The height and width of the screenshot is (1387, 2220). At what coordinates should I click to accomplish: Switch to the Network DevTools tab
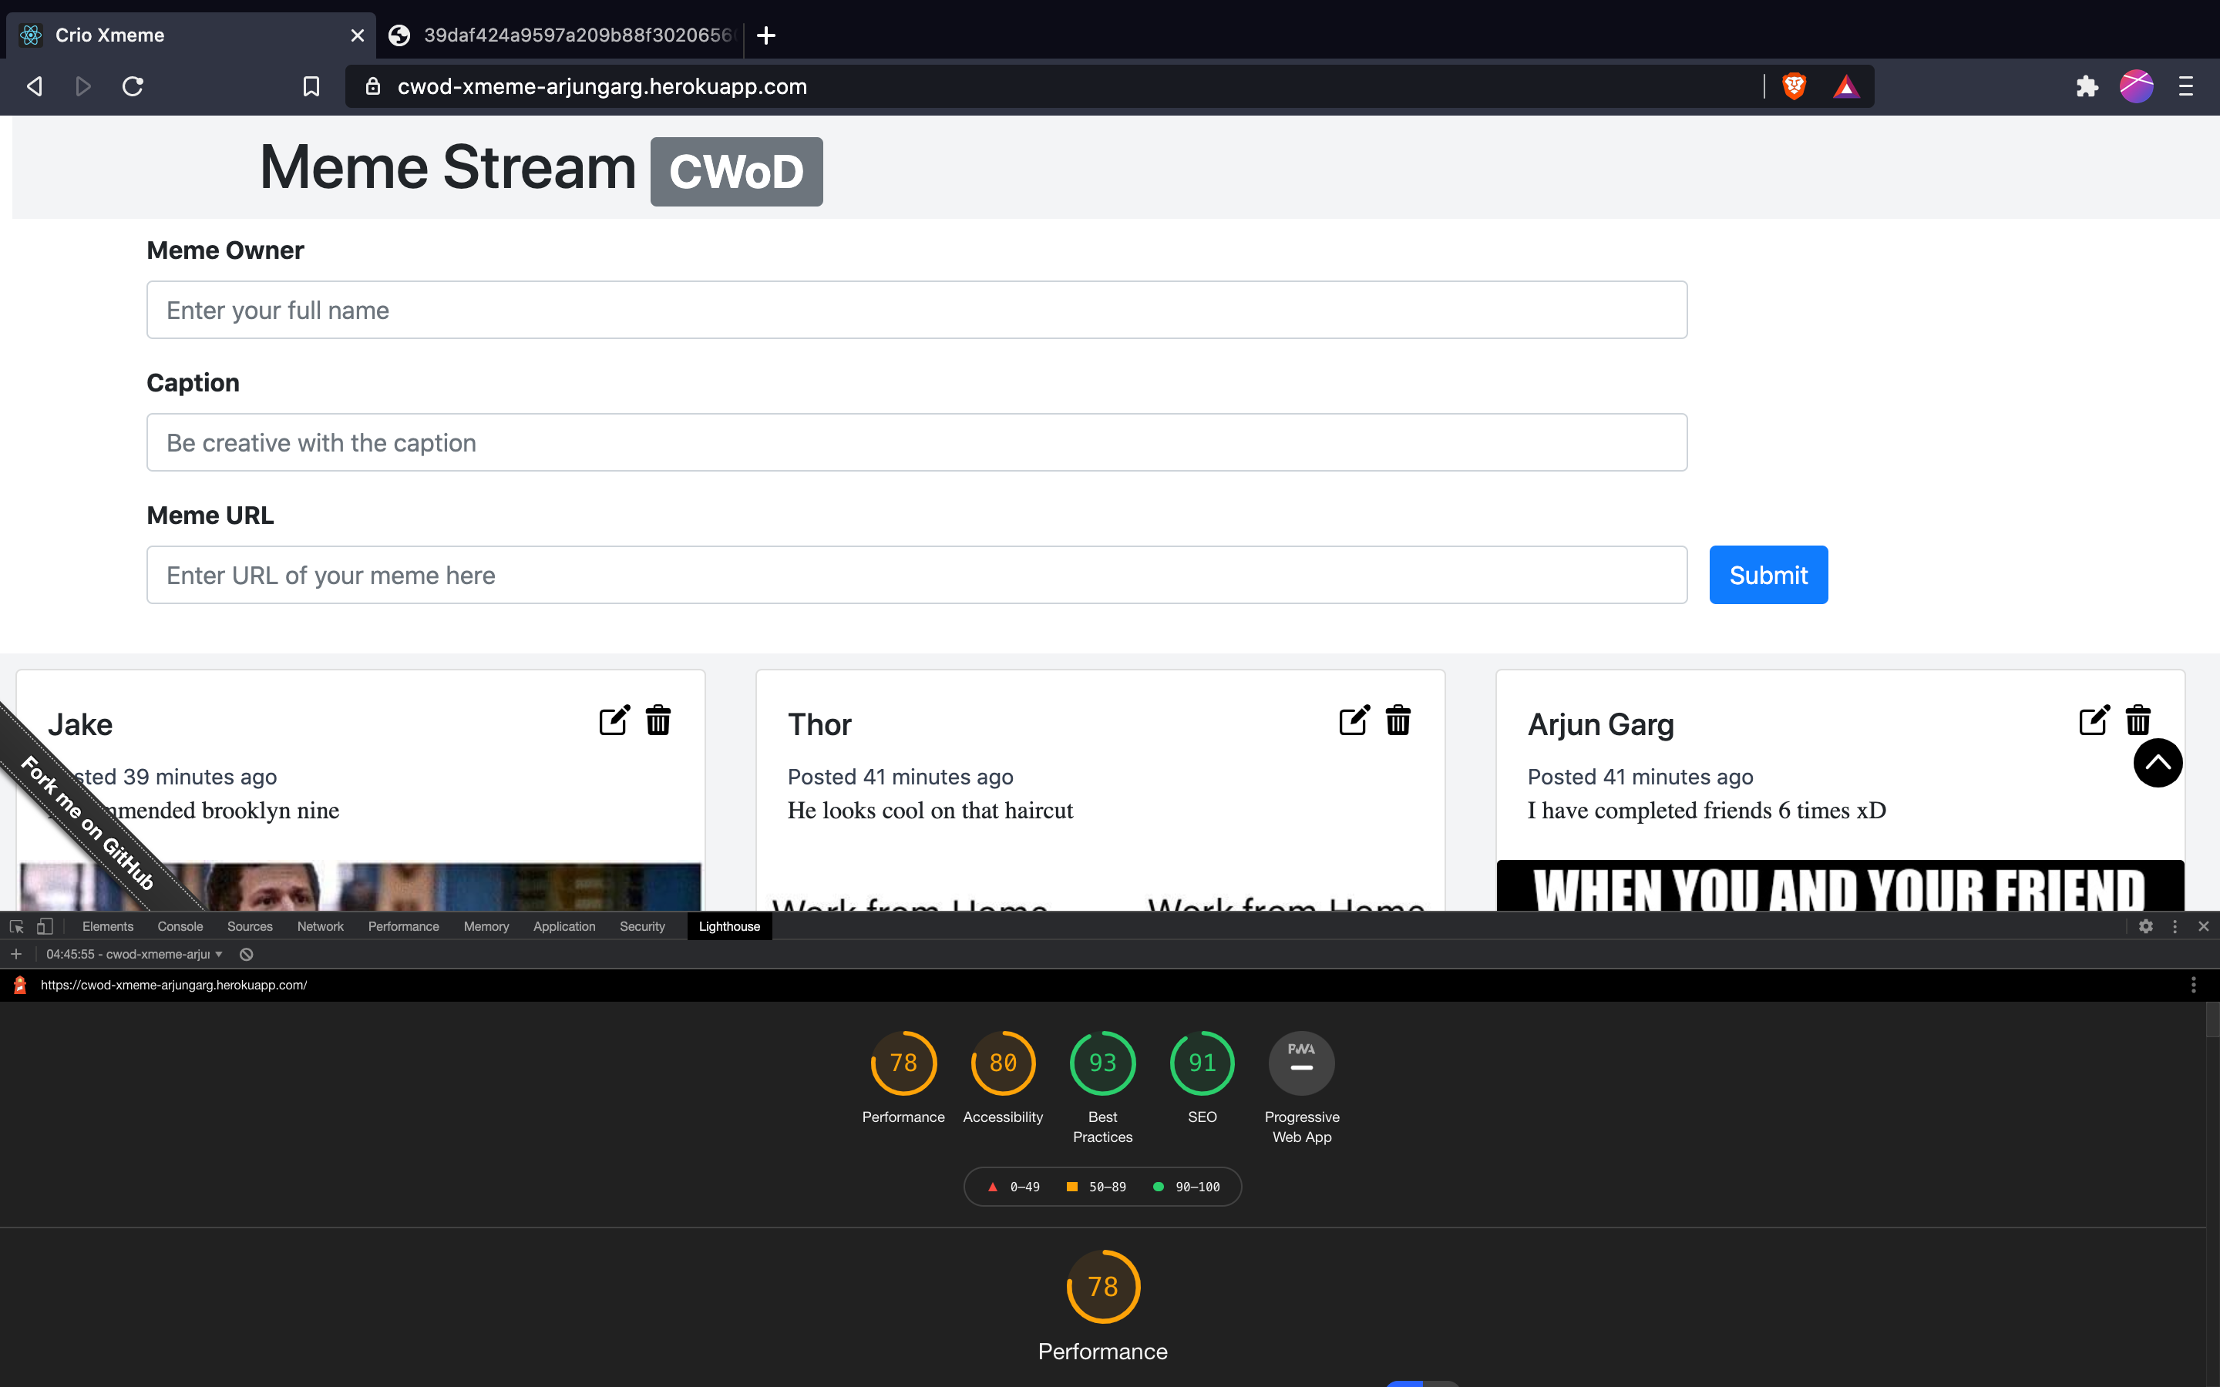320,926
